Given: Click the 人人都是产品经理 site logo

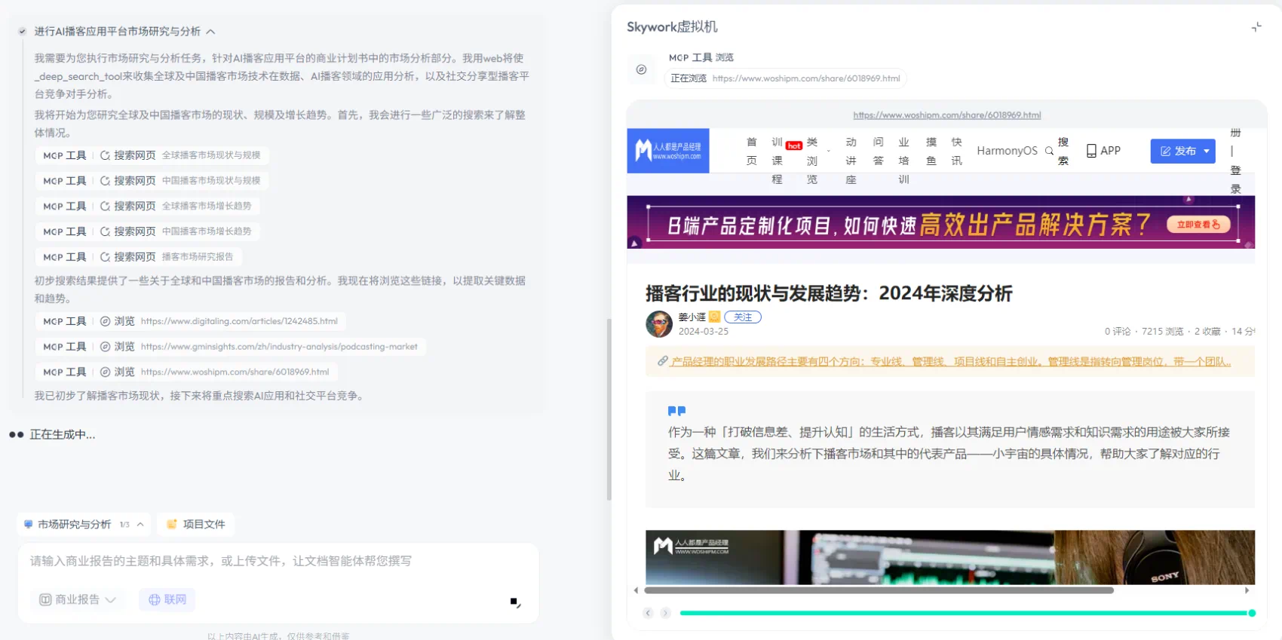Looking at the screenshot, I should tap(668, 151).
